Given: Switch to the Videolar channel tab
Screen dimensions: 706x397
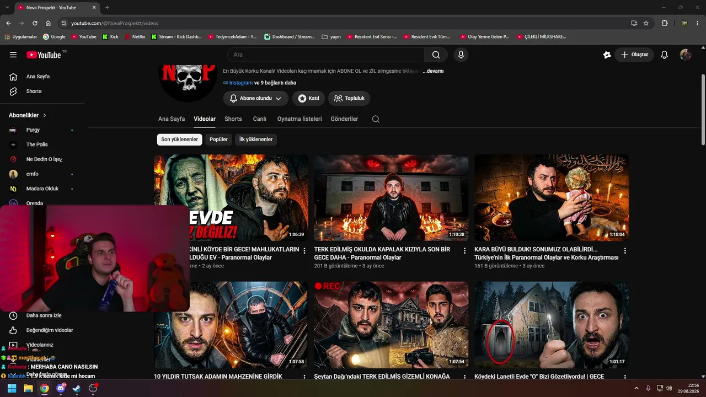Looking at the screenshot, I should (205, 119).
